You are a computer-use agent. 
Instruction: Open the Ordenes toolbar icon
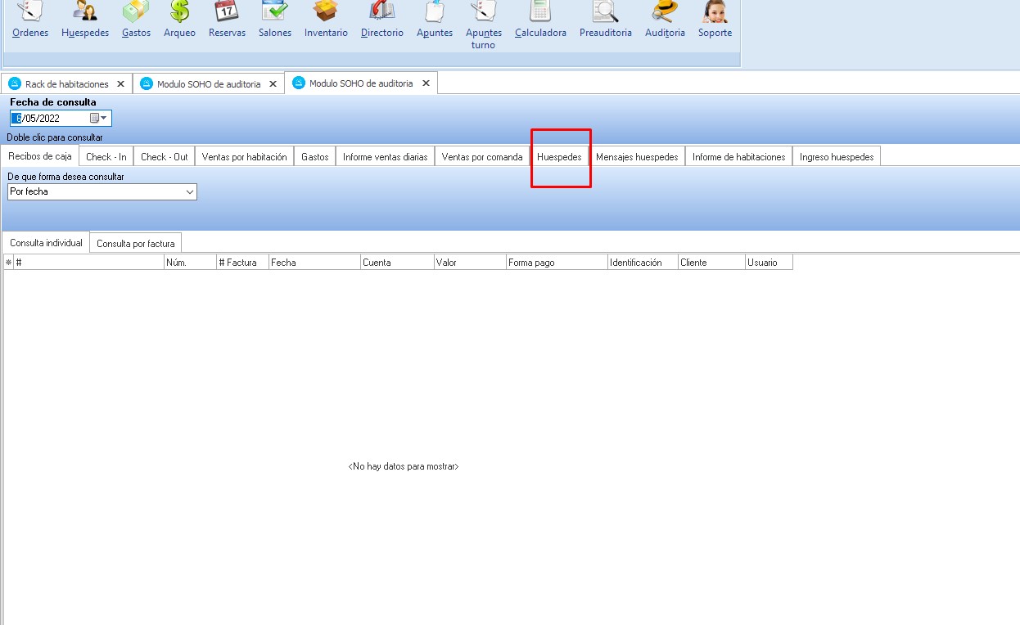pyautogui.click(x=30, y=13)
